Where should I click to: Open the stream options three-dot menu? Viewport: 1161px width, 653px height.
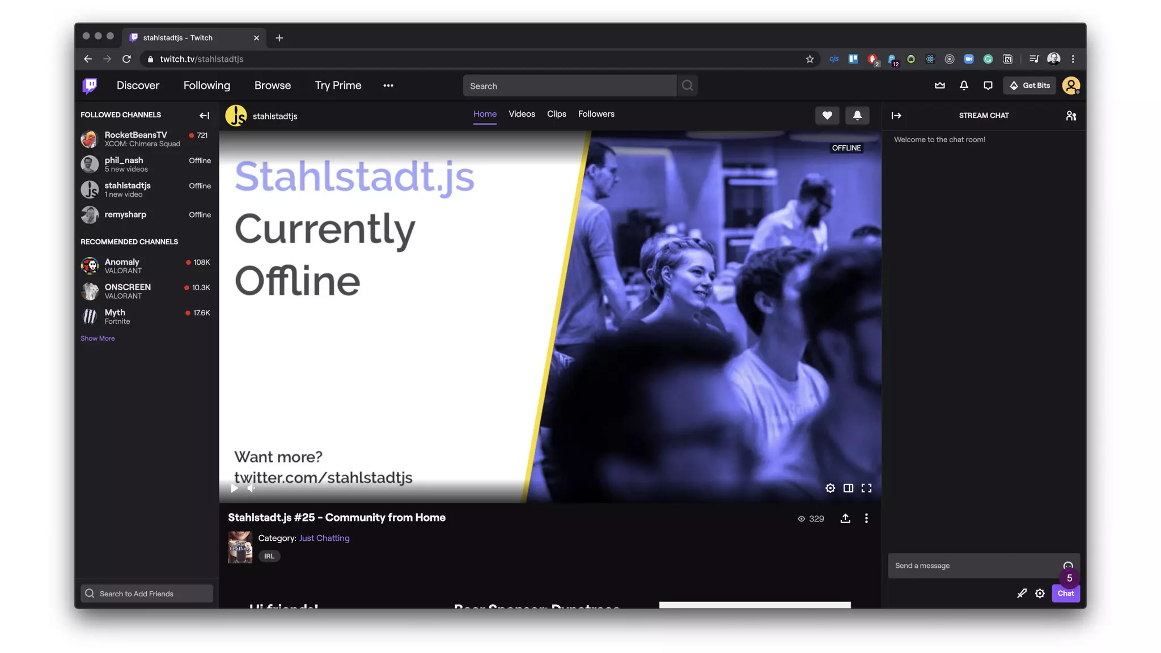click(x=866, y=518)
